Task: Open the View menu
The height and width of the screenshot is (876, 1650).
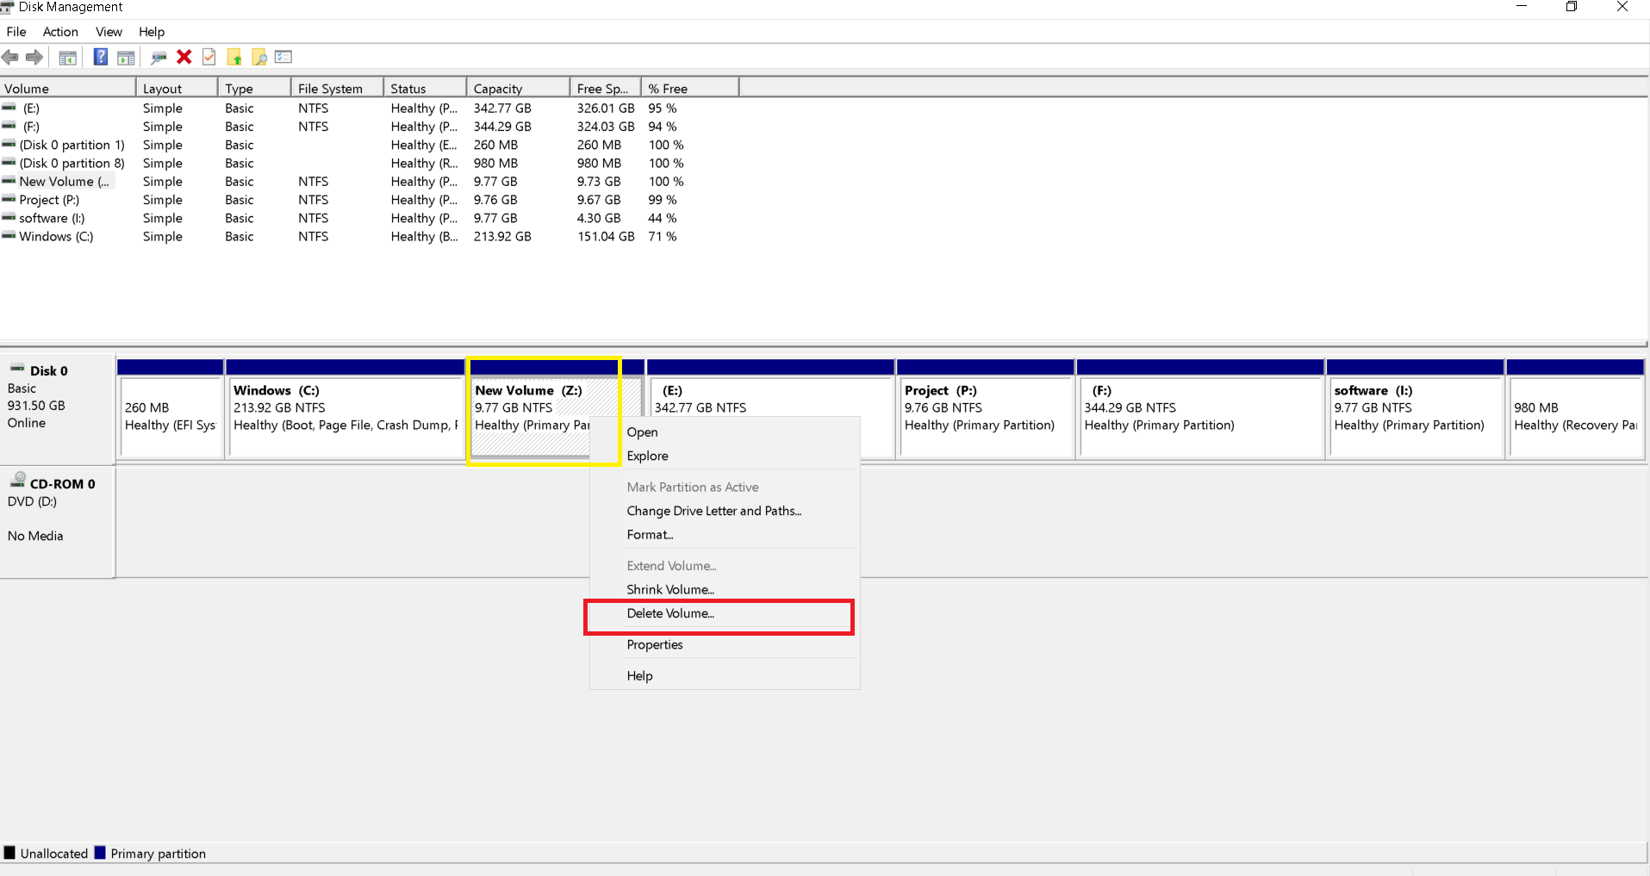Action: coord(108,32)
